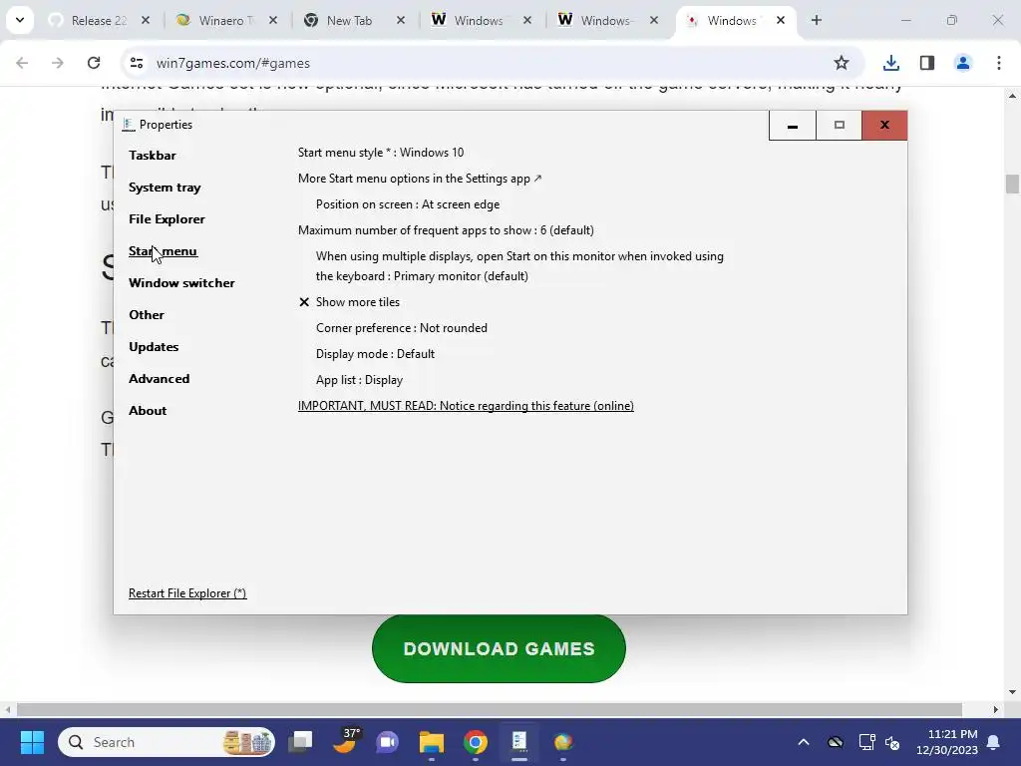Open the Advanced section
This screenshot has width=1021, height=766.
(x=159, y=378)
